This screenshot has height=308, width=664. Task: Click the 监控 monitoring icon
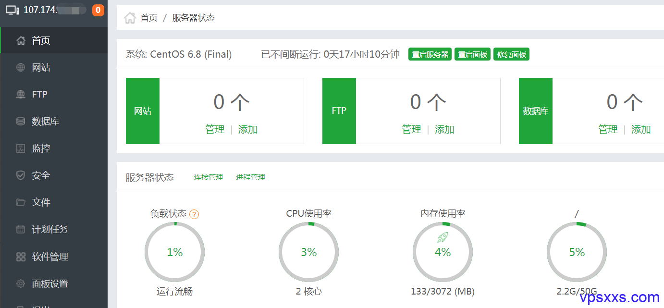[21, 148]
